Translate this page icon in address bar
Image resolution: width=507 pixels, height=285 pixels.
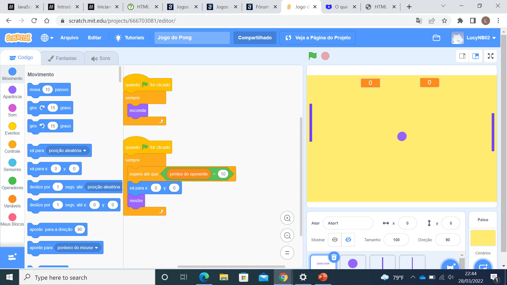[x=419, y=21]
